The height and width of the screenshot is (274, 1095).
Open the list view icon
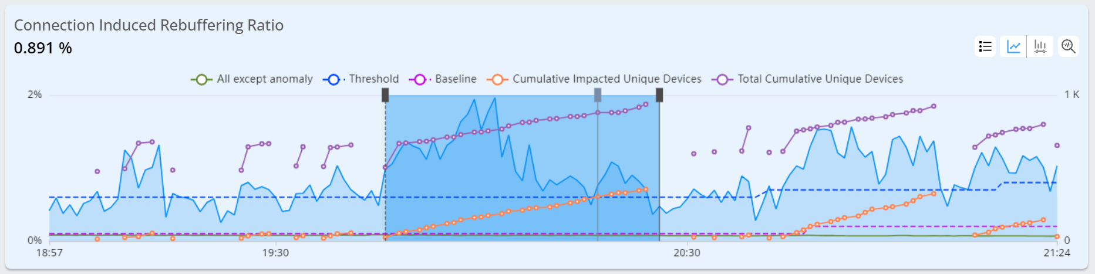point(985,46)
